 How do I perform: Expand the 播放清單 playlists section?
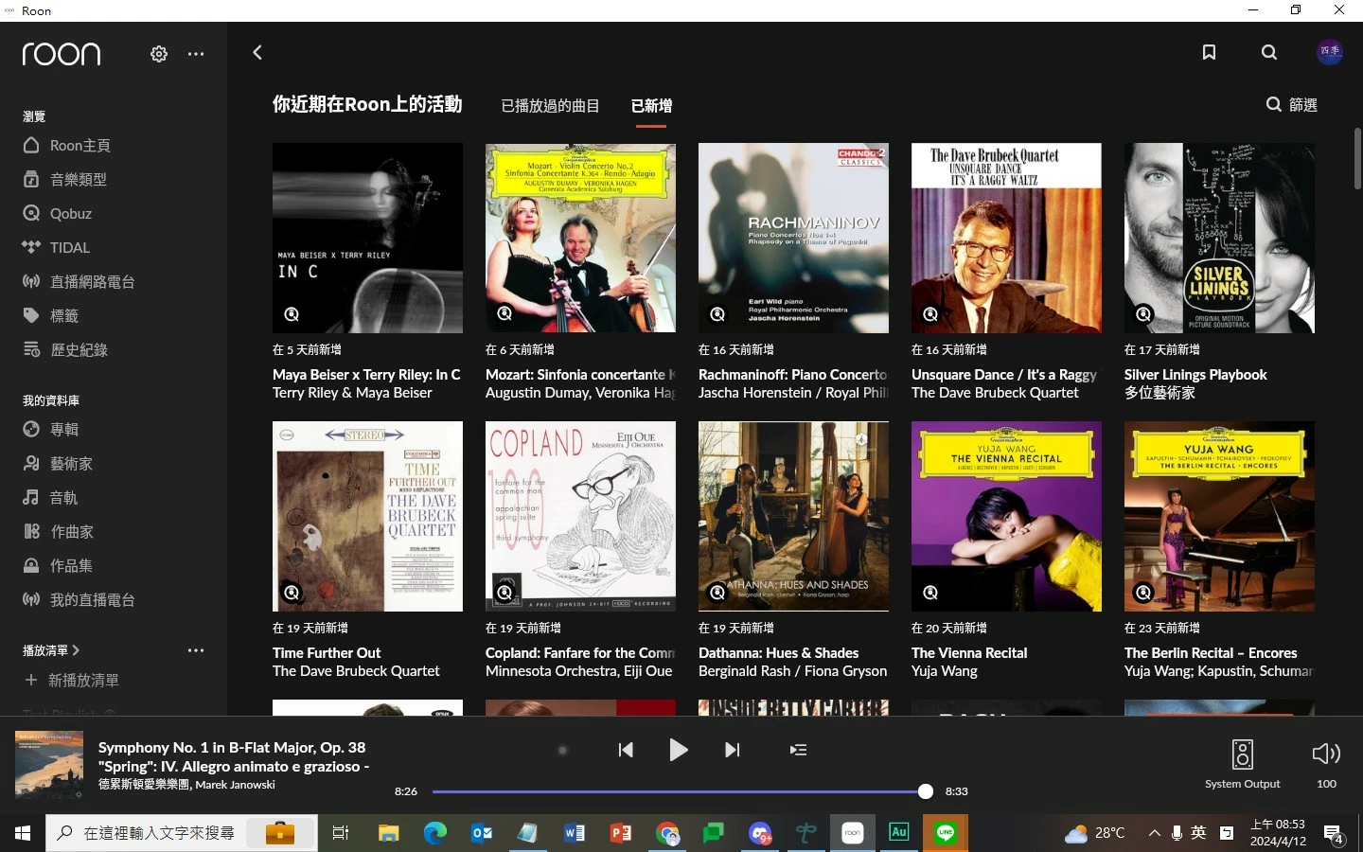click(51, 650)
